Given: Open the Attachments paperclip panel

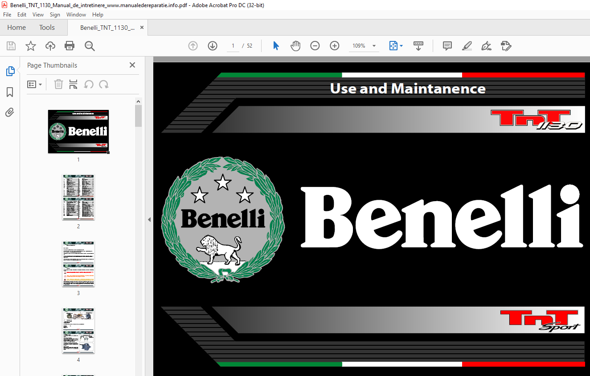Looking at the screenshot, I should tap(10, 112).
